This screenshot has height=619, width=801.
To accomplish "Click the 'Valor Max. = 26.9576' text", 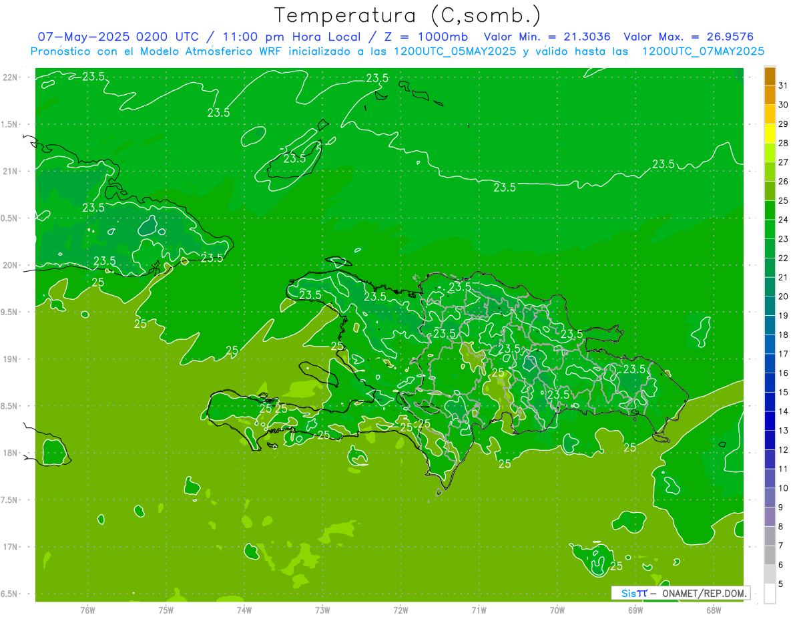I will point(689,37).
